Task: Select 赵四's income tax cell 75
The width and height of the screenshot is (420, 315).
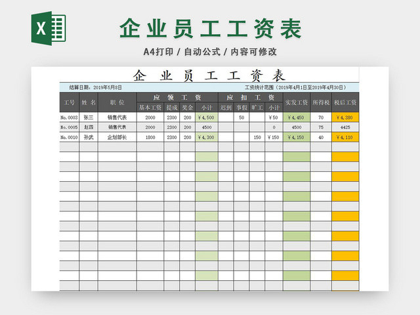Action: pyautogui.click(x=321, y=127)
